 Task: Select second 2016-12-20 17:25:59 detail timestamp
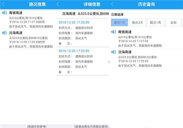pyautogui.click(x=74, y=51)
